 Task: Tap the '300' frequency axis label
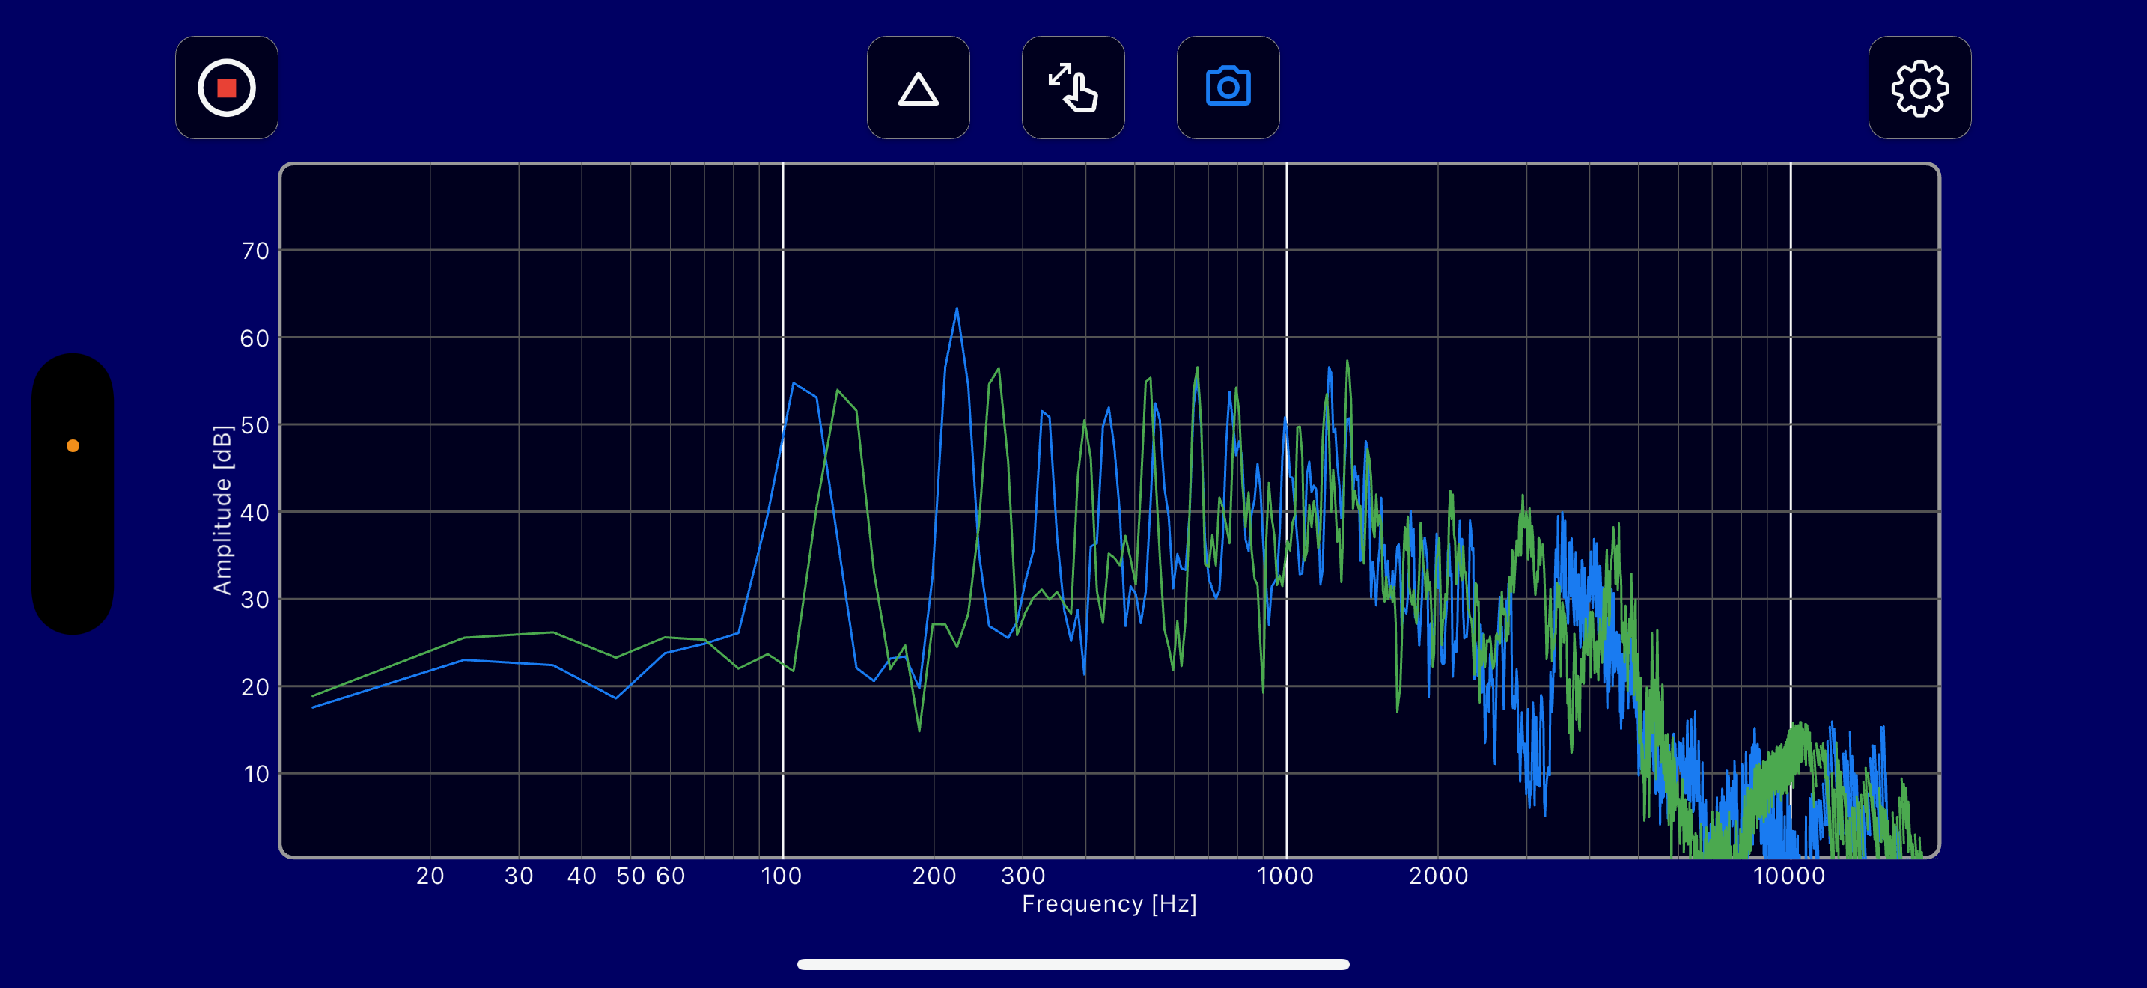click(x=1023, y=876)
